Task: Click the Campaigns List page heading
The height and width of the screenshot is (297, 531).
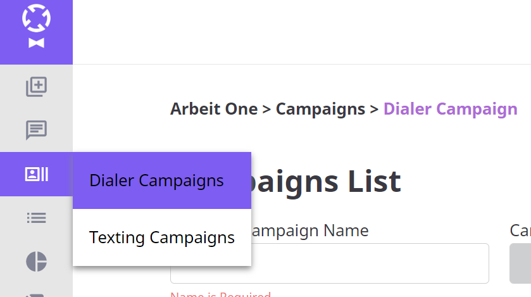Action: pyautogui.click(x=326, y=182)
